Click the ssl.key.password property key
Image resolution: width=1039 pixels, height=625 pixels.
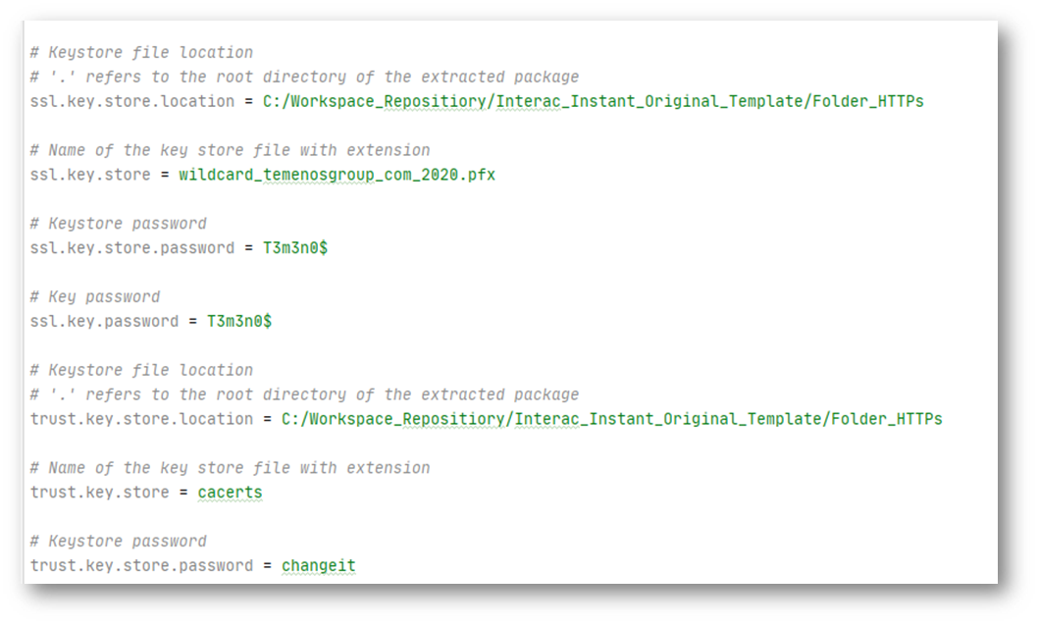coord(104,322)
